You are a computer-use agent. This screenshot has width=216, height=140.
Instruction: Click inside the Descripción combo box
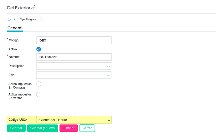click(72, 66)
